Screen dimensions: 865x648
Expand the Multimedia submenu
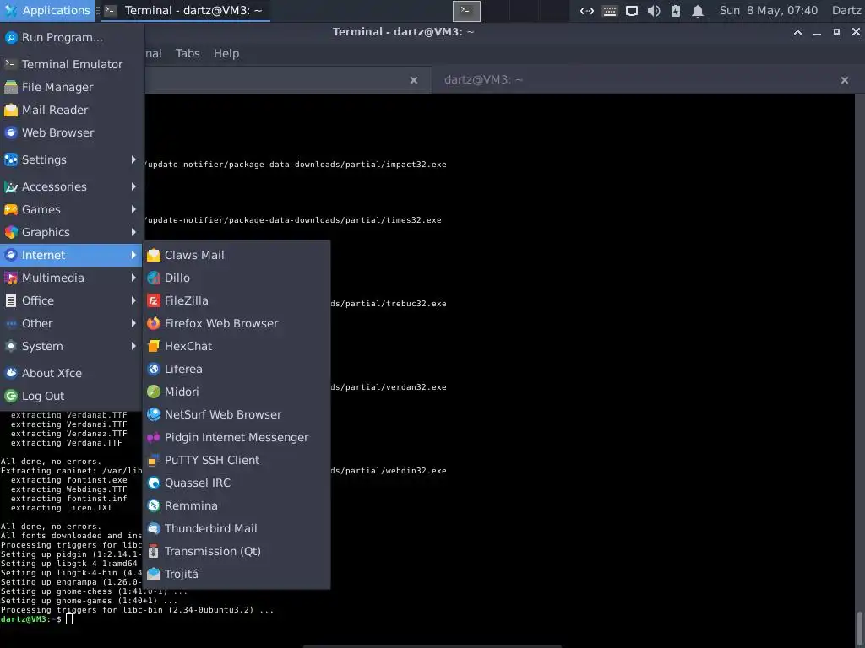(x=71, y=278)
